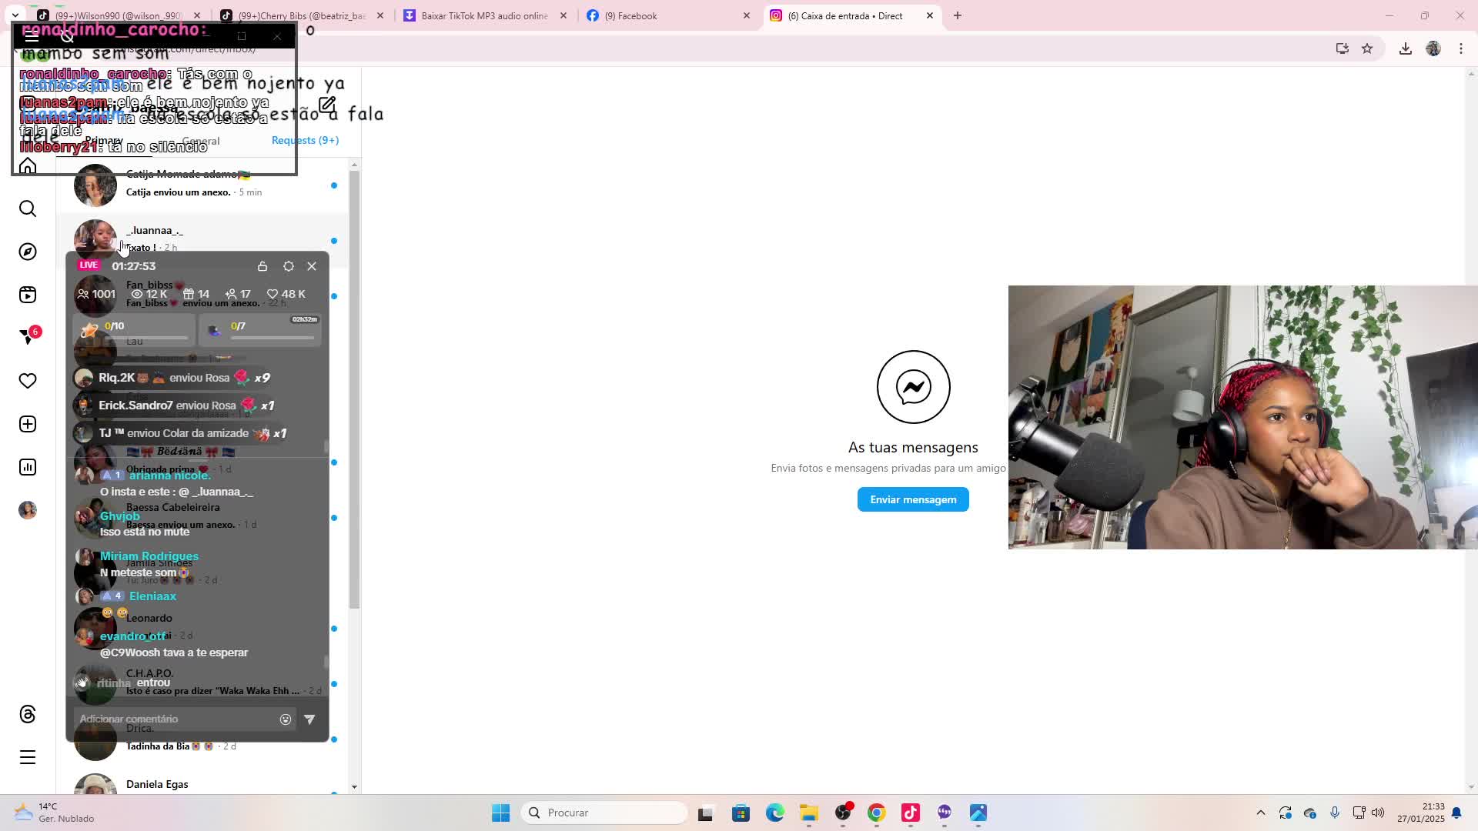Click Windows taskbar Procurar search box
This screenshot has height=831, width=1478.
click(x=604, y=813)
